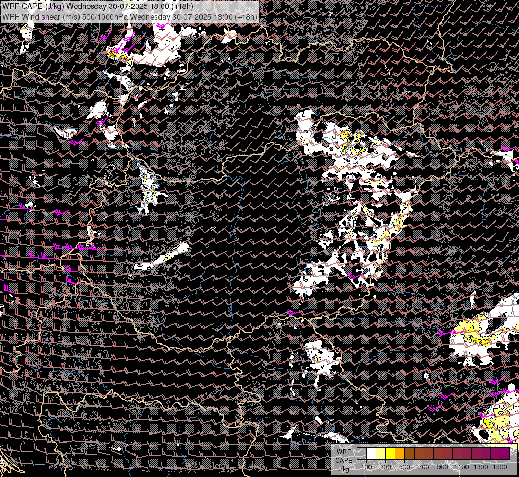
Task: Click the rightmost magenta legend swatch
Action: pos(505,454)
